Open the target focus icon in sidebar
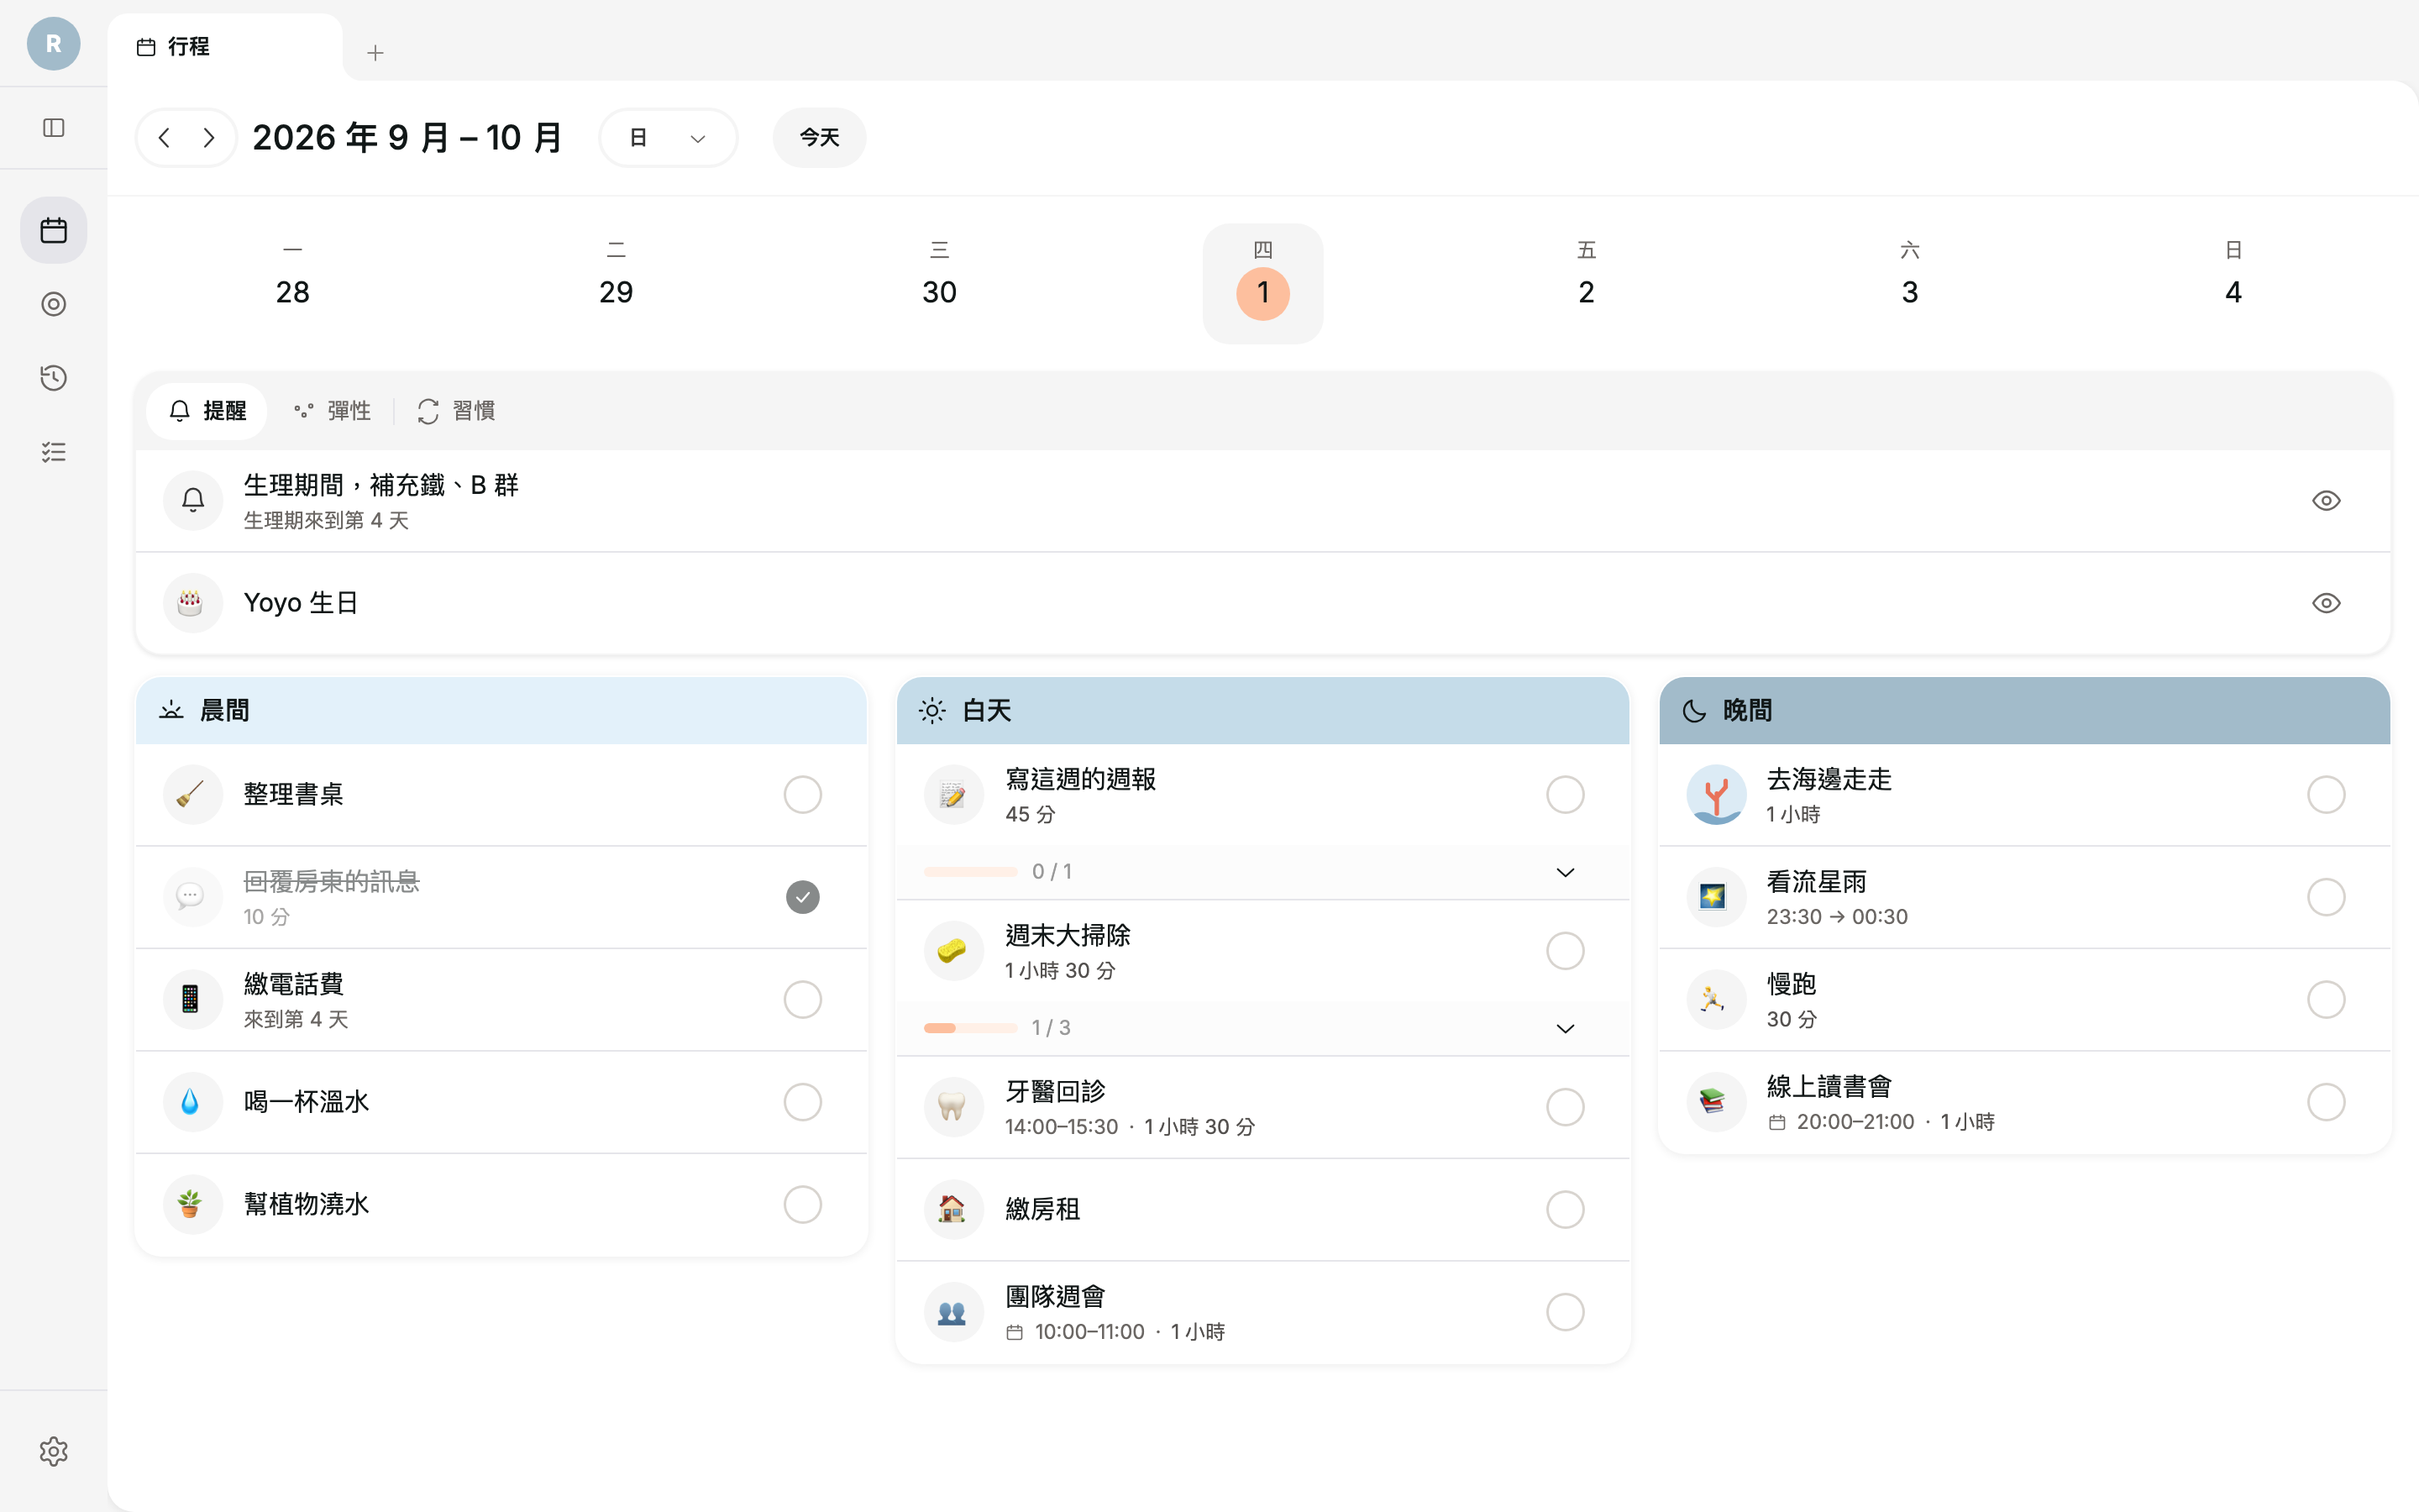This screenshot has width=2419, height=1512. pyautogui.click(x=54, y=304)
